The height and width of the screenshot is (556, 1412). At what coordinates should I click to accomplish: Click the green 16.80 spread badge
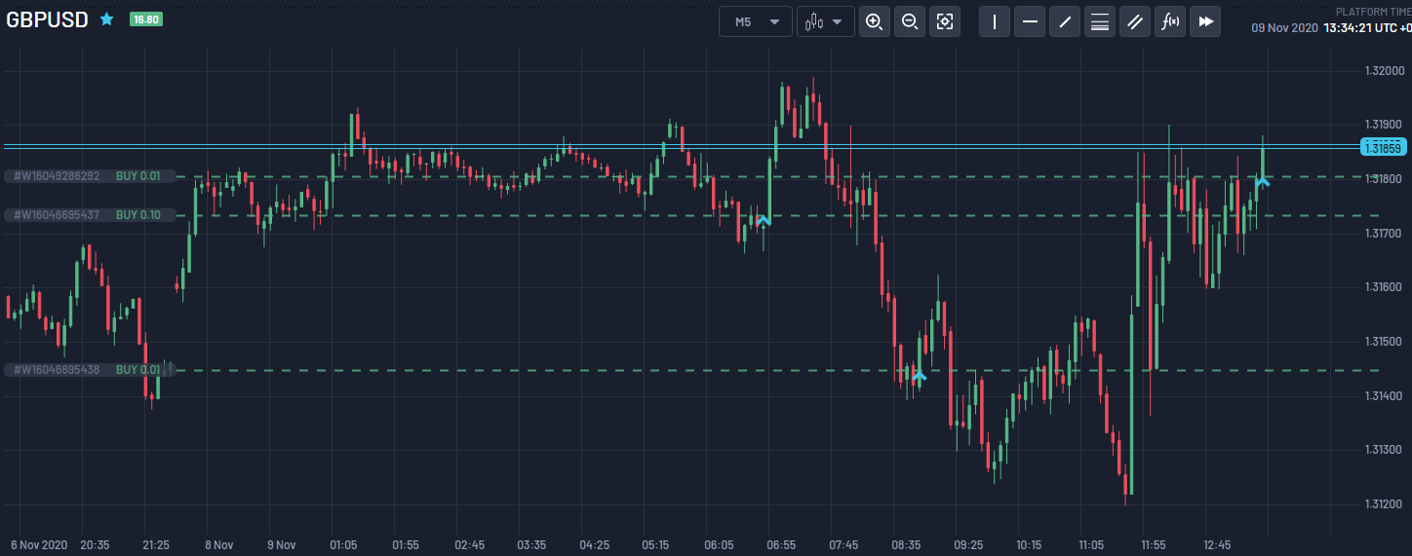146,19
